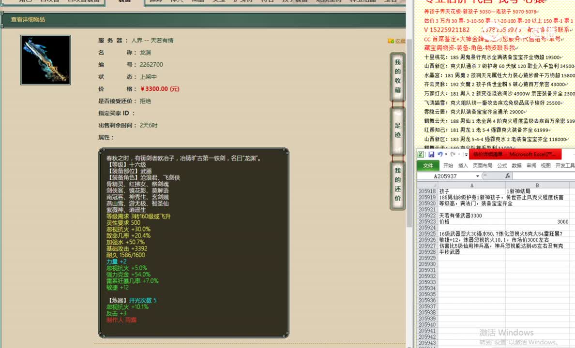Select row header 205937
575x348 pixels.
(427, 306)
